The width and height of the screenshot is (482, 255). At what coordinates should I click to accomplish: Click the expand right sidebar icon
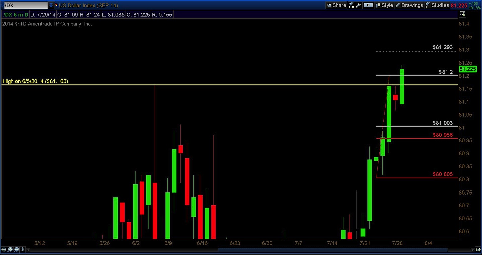click(x=462, y=14)
